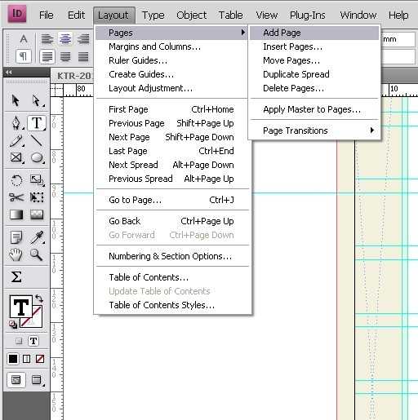The height and width of the screenshot is (420, 418).
Task: Select the Pen tool
Action: click(16, 123)
